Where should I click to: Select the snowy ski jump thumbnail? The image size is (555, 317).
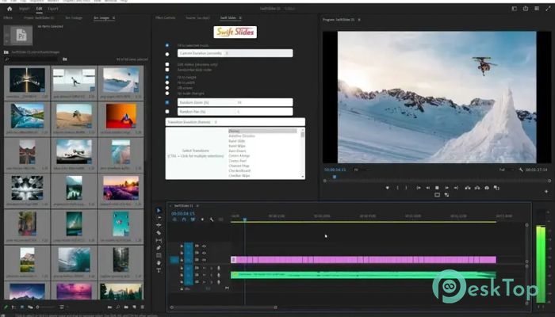click(121, 80)
